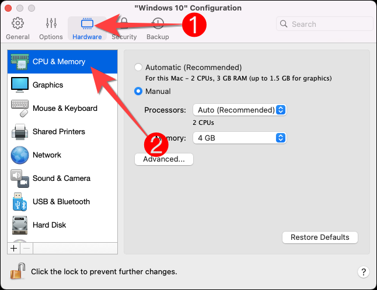The height and width of the screenshot is (290, 377).
Task: Open the Options sliders icon
Action: (x=51, y=24)
